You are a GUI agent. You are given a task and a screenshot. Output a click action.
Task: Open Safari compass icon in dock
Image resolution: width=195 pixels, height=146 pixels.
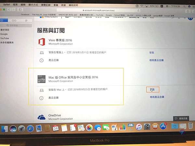(x=30, y=128)
